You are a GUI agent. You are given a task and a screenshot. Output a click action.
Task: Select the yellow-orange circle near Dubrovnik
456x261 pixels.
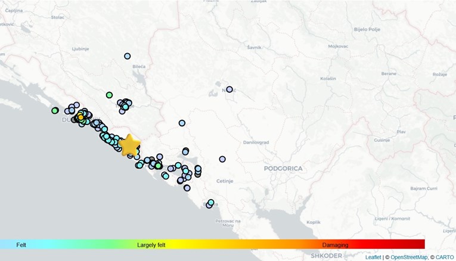80,117
